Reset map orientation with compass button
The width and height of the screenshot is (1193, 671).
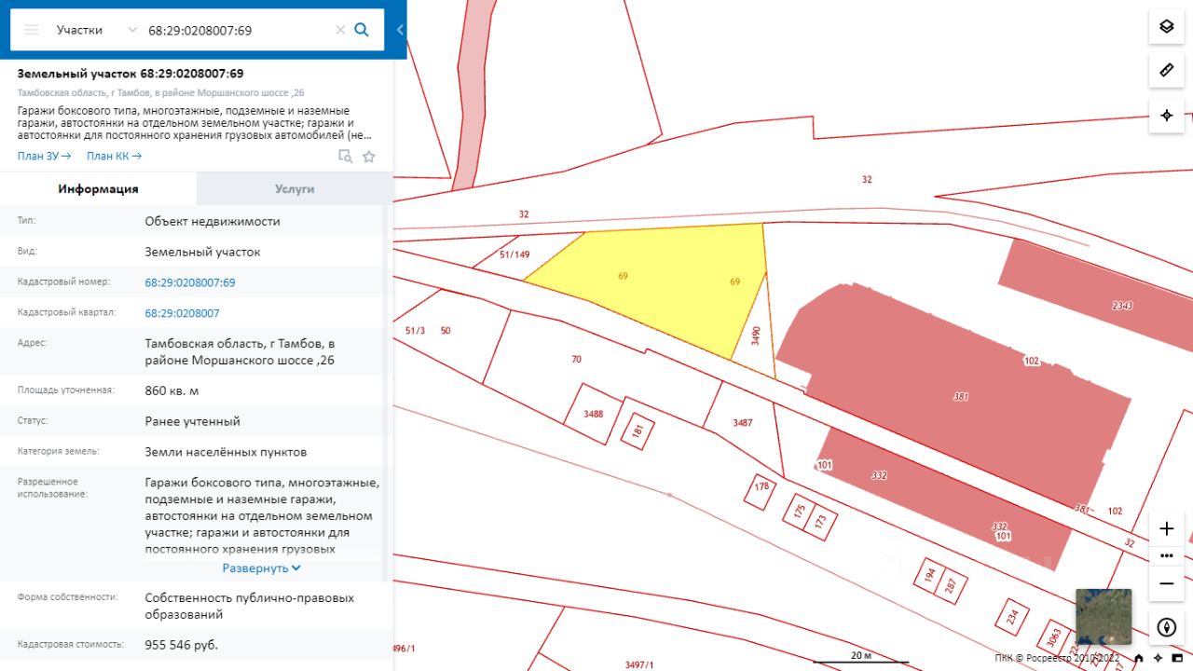(x=1166, y=627)
